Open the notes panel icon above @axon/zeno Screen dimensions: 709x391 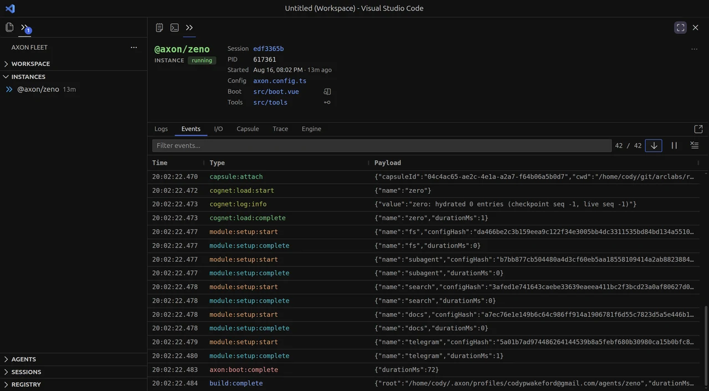click(x=160, y=27)
